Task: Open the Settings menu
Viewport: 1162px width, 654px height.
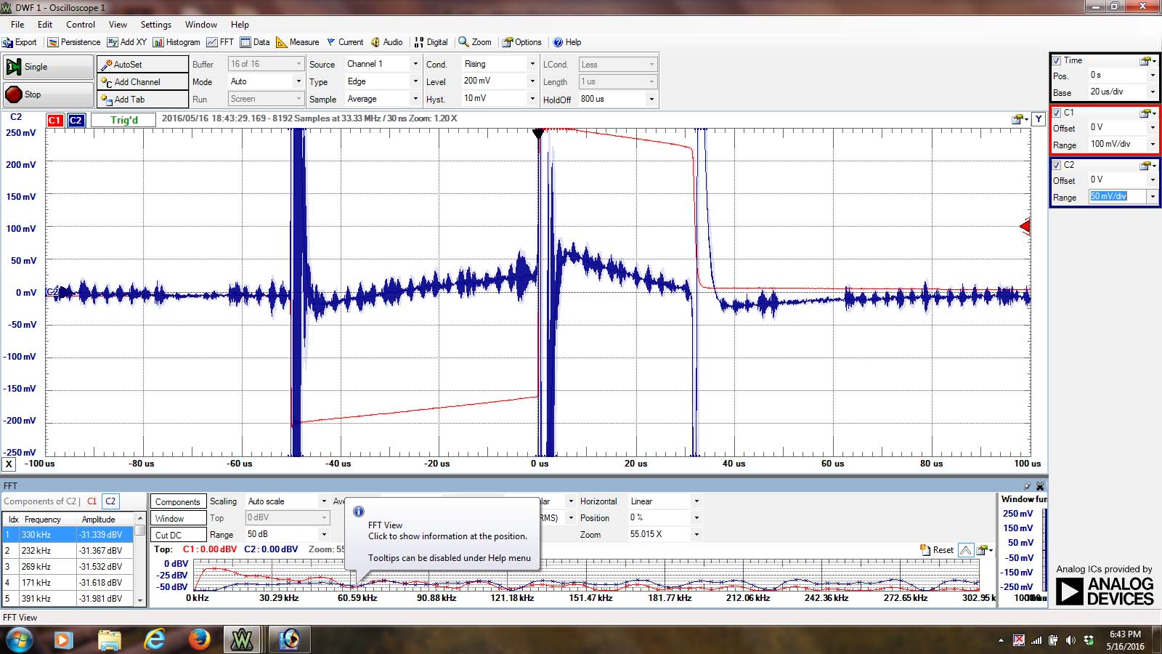Action: click(x=155, y=24)
